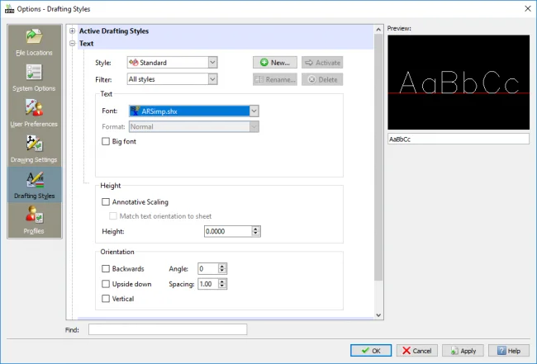Expand the Active Drafting Styles section

73,31
